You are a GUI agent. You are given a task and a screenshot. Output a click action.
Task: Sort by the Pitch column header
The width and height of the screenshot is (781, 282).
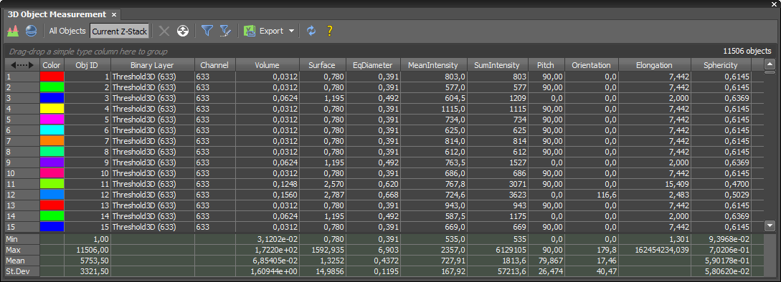545,65
